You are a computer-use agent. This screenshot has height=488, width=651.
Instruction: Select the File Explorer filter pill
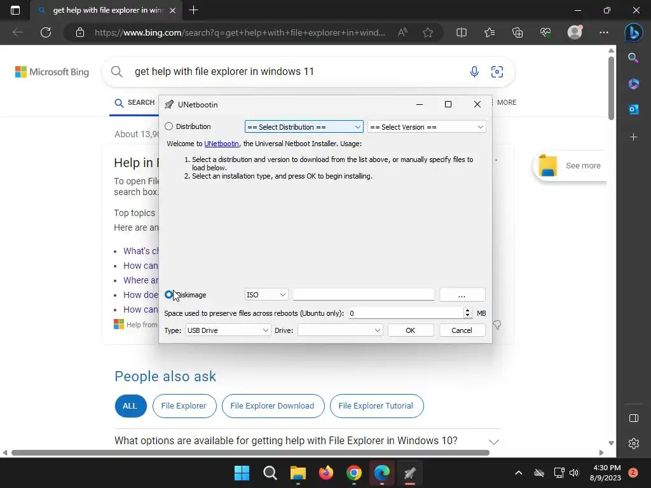184,406
